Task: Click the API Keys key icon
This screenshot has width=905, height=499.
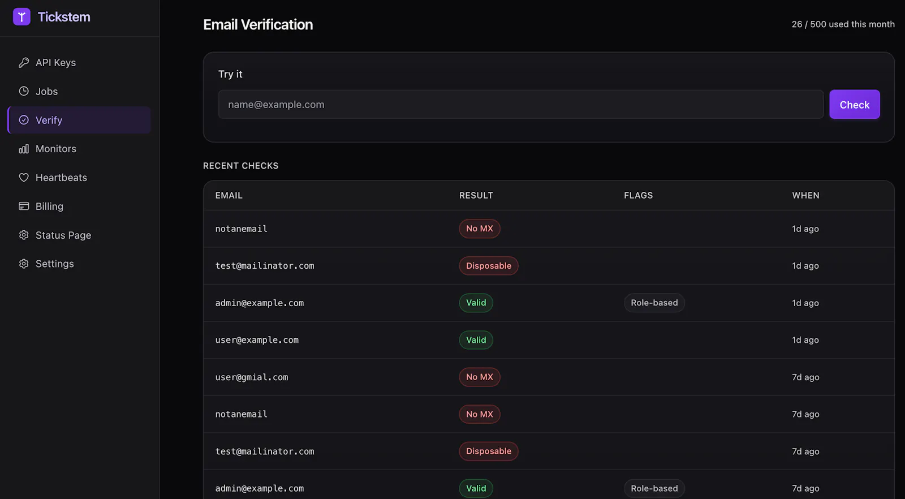Action: pos(24,62)
